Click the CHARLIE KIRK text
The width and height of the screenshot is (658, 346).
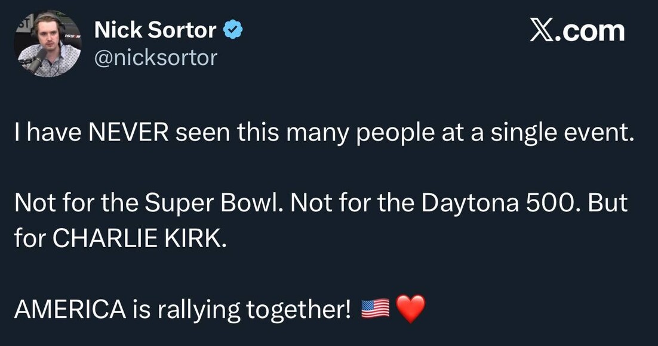(140, 238)
